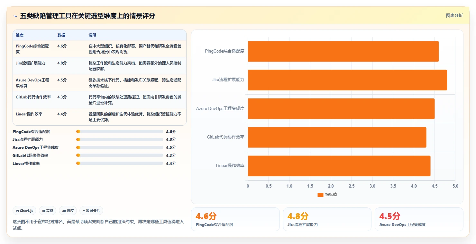
Task: Click the Azure description starting 微软技术栈
Action: pos(135,83)
